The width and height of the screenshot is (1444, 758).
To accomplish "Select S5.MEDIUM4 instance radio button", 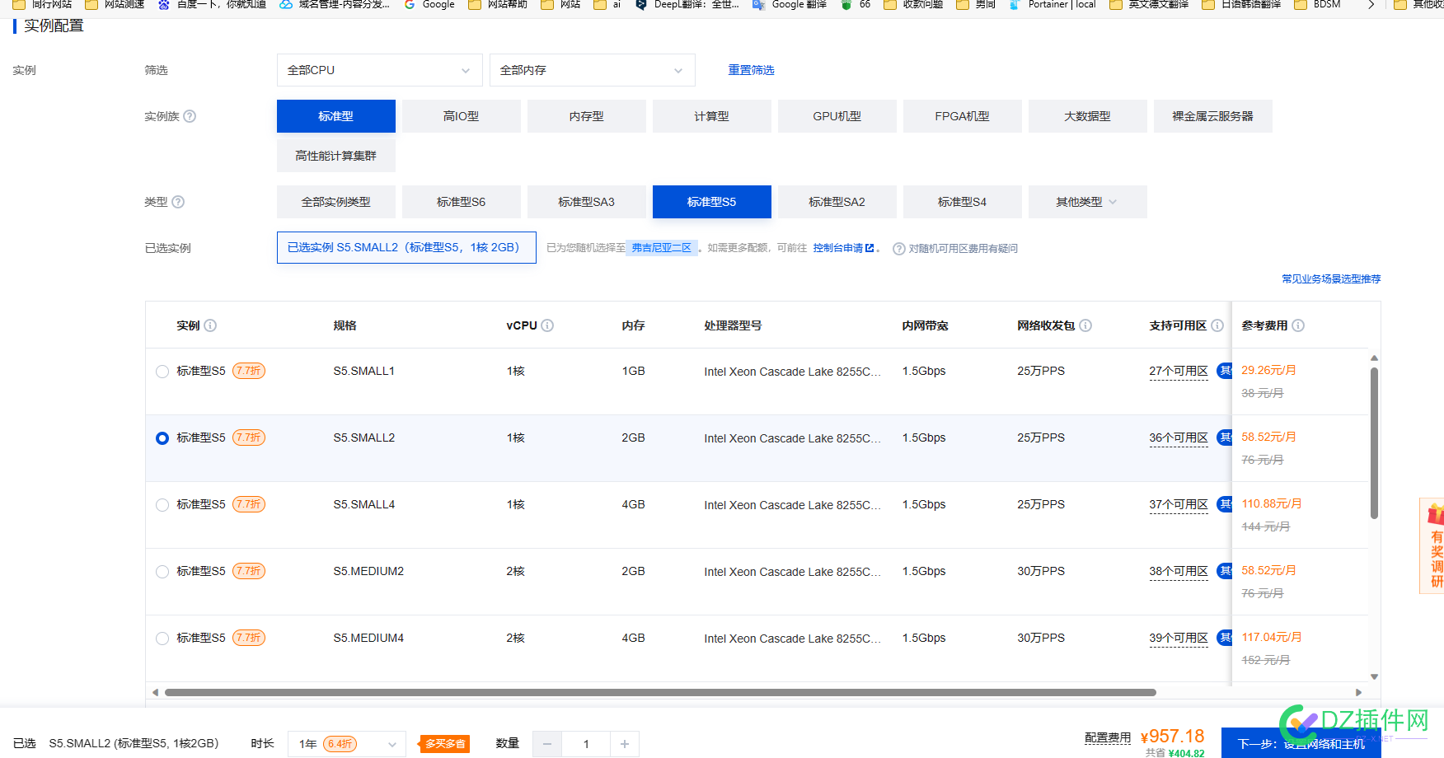I will pos(162,639).
